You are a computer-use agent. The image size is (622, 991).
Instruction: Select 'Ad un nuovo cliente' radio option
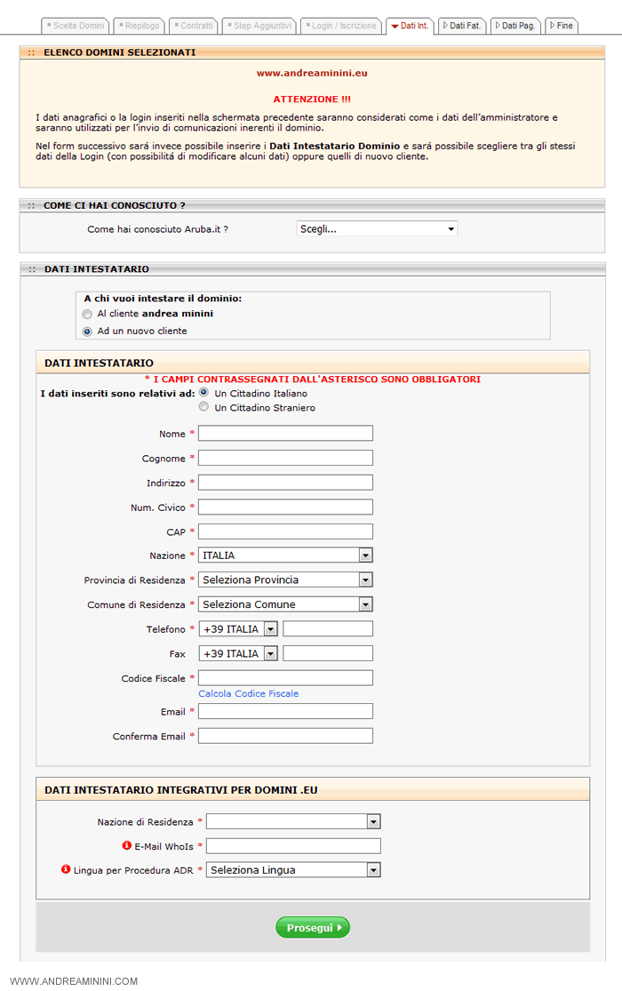point(87,332)
